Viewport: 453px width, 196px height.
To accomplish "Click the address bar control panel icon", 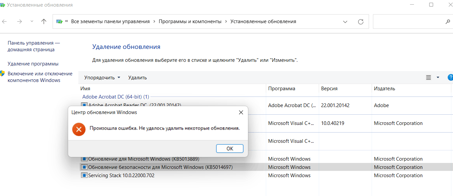I will pos(60,21).
